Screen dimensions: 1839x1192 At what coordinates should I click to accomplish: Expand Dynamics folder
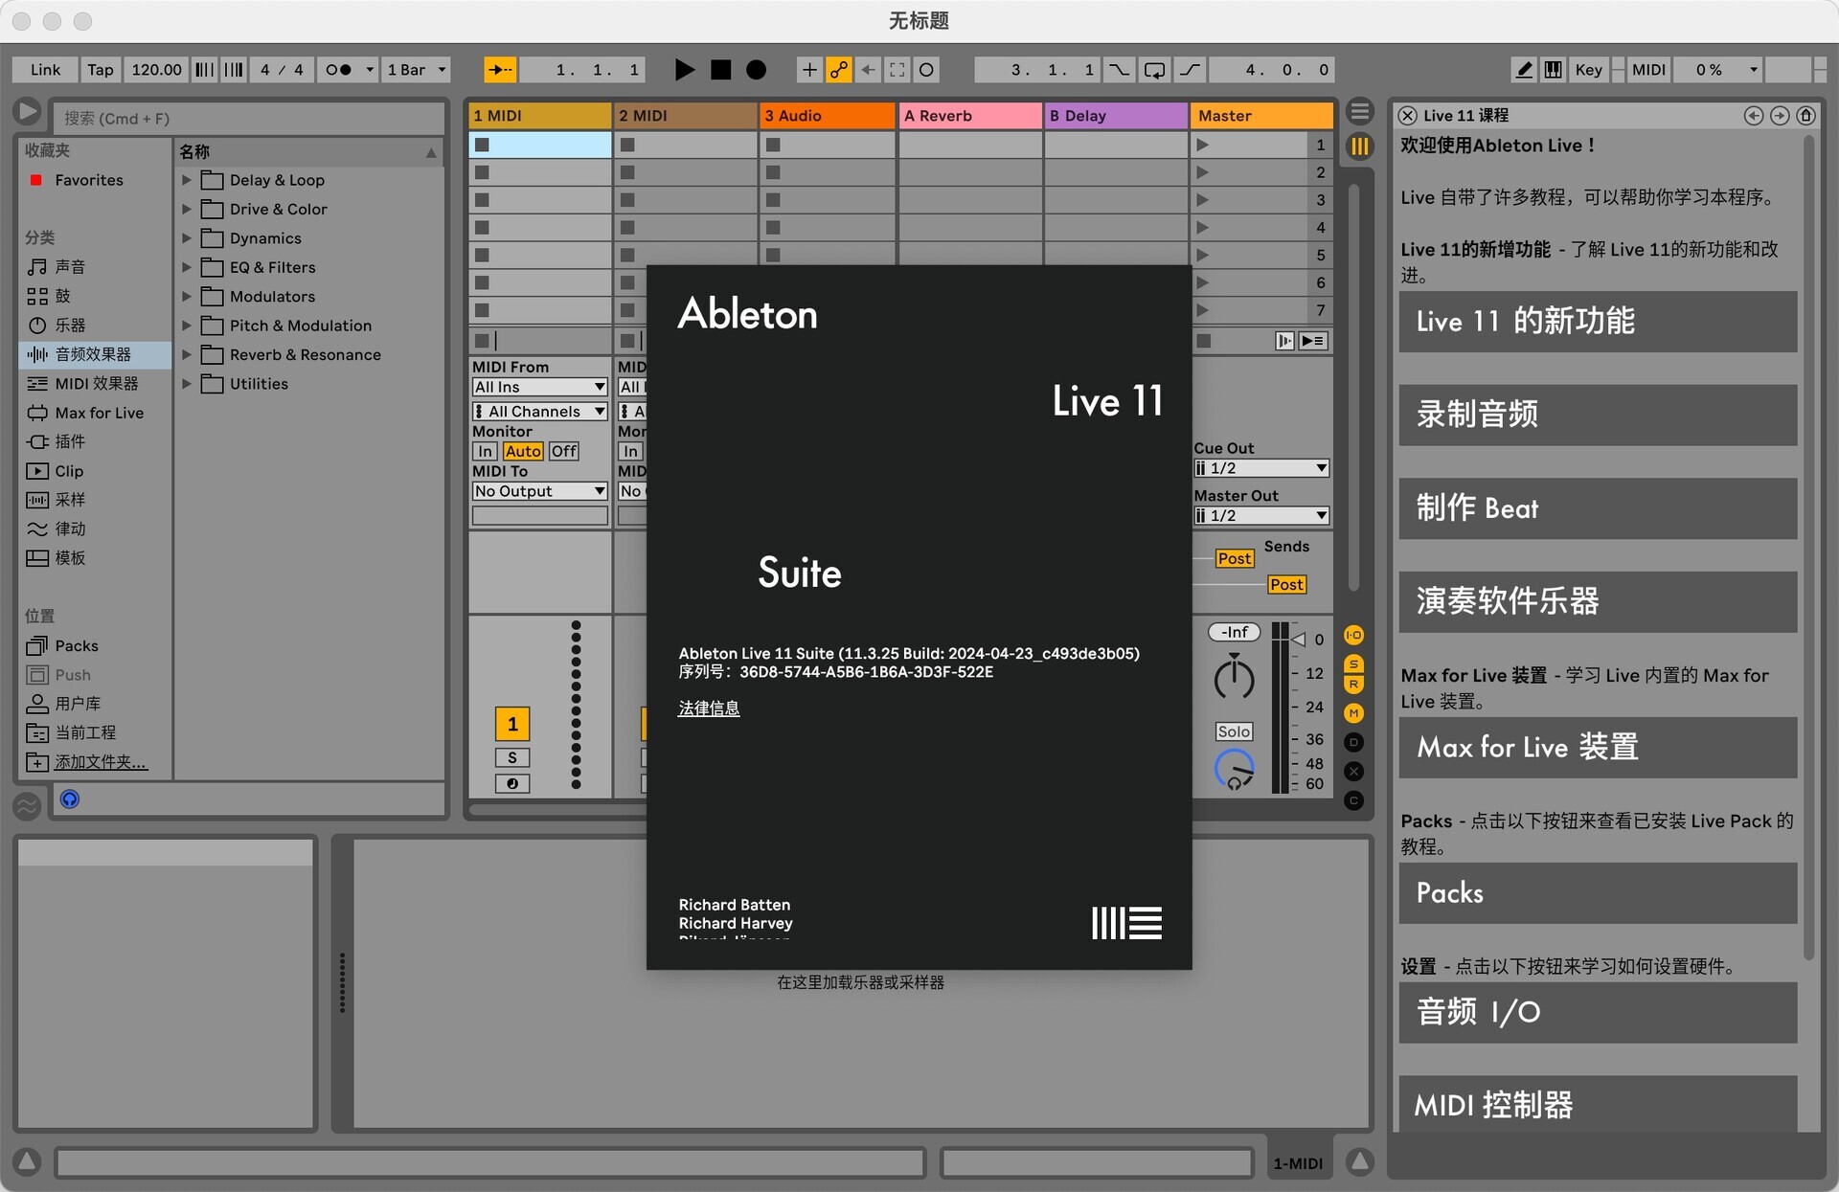click(x=187, y=238)
